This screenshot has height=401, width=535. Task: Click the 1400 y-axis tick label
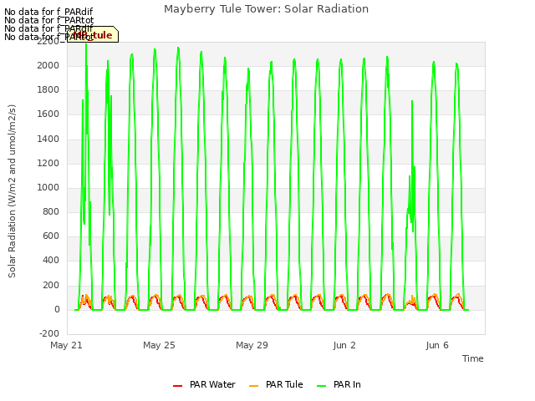pyautogui.click(x=48, y=139)
